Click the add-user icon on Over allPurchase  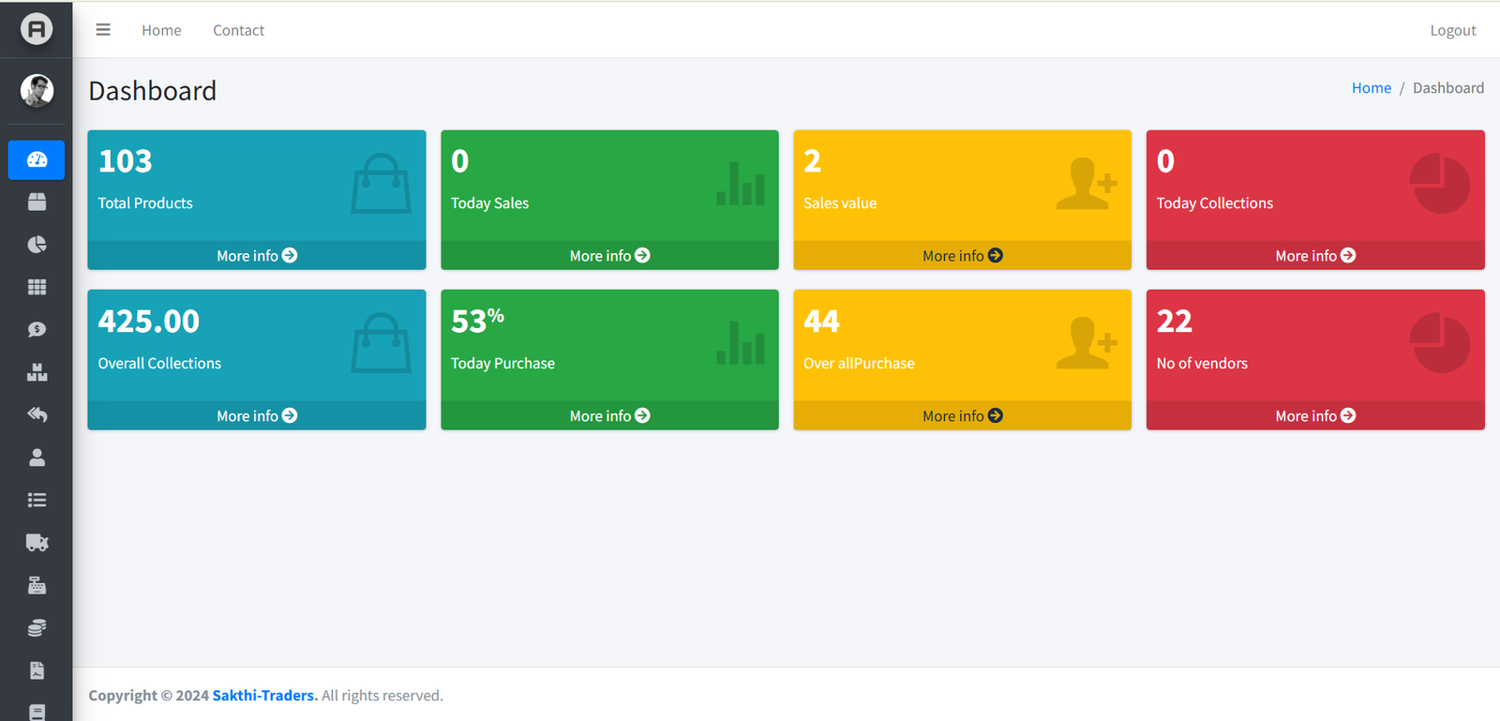click(x=1087, y=342)
